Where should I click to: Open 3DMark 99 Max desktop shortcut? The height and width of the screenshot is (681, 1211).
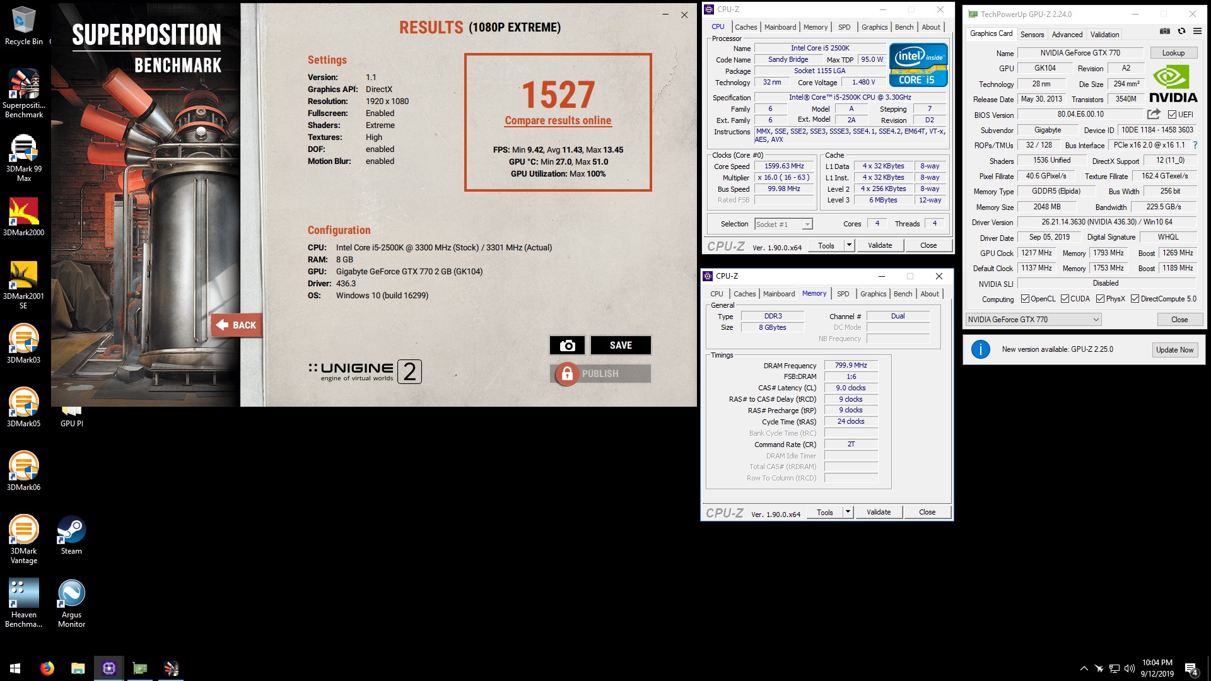click(24, 158)
